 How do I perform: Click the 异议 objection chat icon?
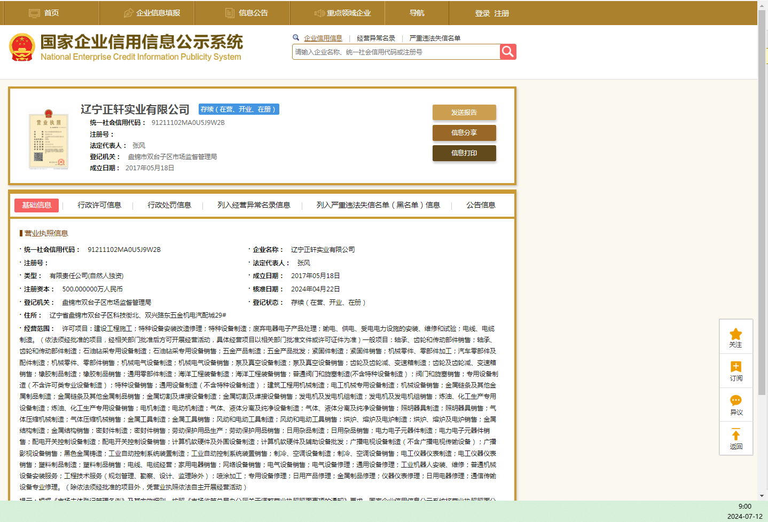[x=735, y=401]
